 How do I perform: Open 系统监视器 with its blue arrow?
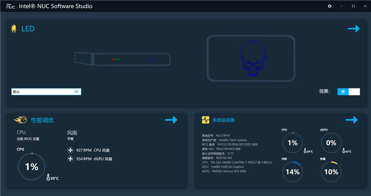click(x=352, y=120)
